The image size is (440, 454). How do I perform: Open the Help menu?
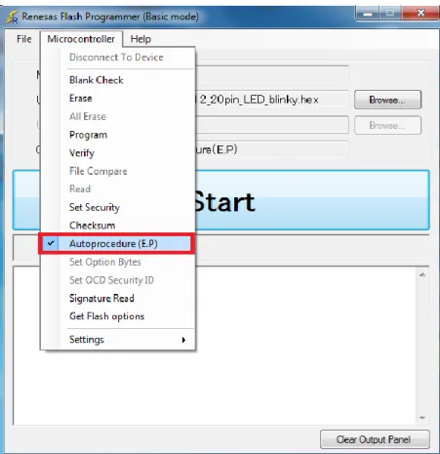[x=140, y=39]
